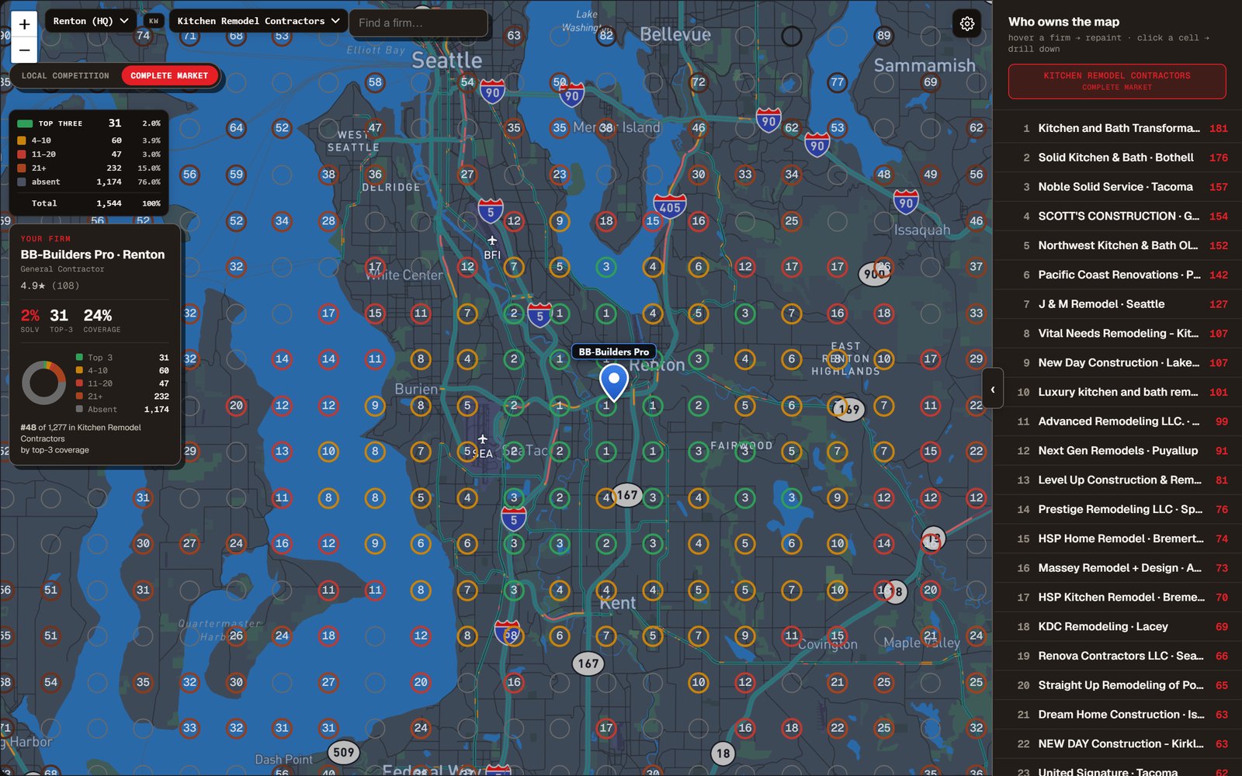Select Luxury kitchen and bath remodel row
The height and width of the screenshot is (776, 1242).
1118,392
